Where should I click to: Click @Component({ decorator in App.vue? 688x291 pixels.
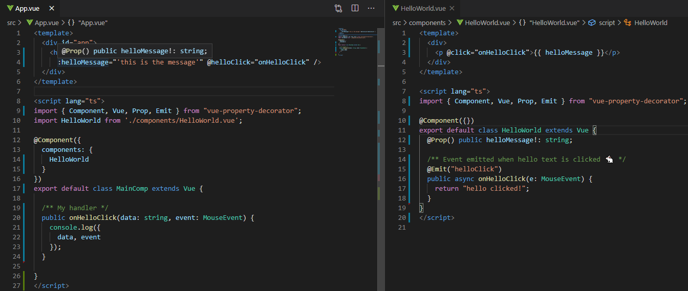click(x=57, y=140)
